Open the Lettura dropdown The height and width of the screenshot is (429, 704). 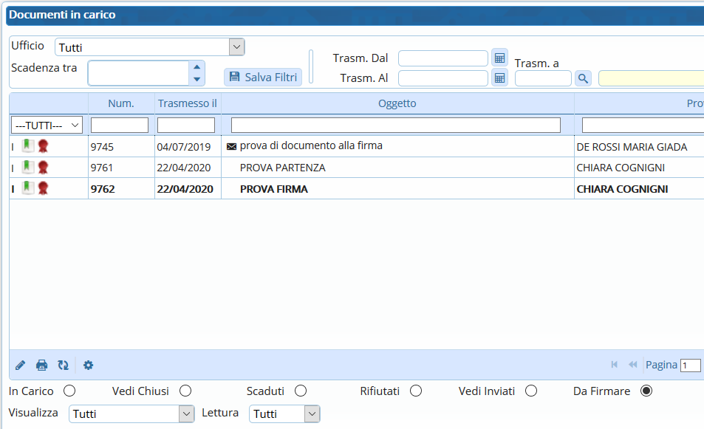(x=312, y=414)
